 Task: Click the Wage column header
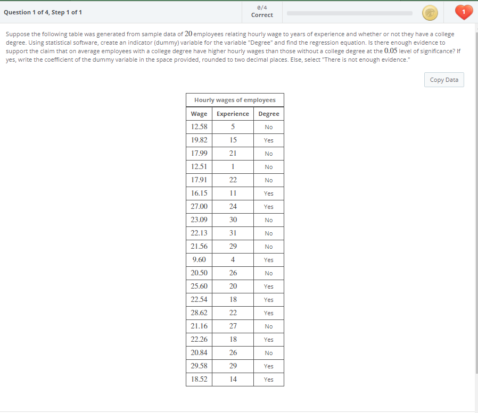(199, 113)
